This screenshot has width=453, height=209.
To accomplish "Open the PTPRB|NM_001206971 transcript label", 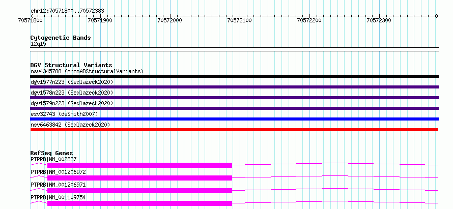I will [58, 185].
